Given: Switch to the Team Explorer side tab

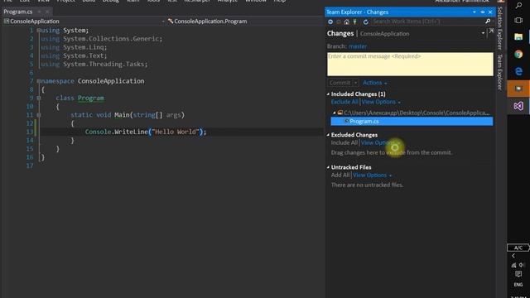Looking at the screenshot, I should point(500,72).
